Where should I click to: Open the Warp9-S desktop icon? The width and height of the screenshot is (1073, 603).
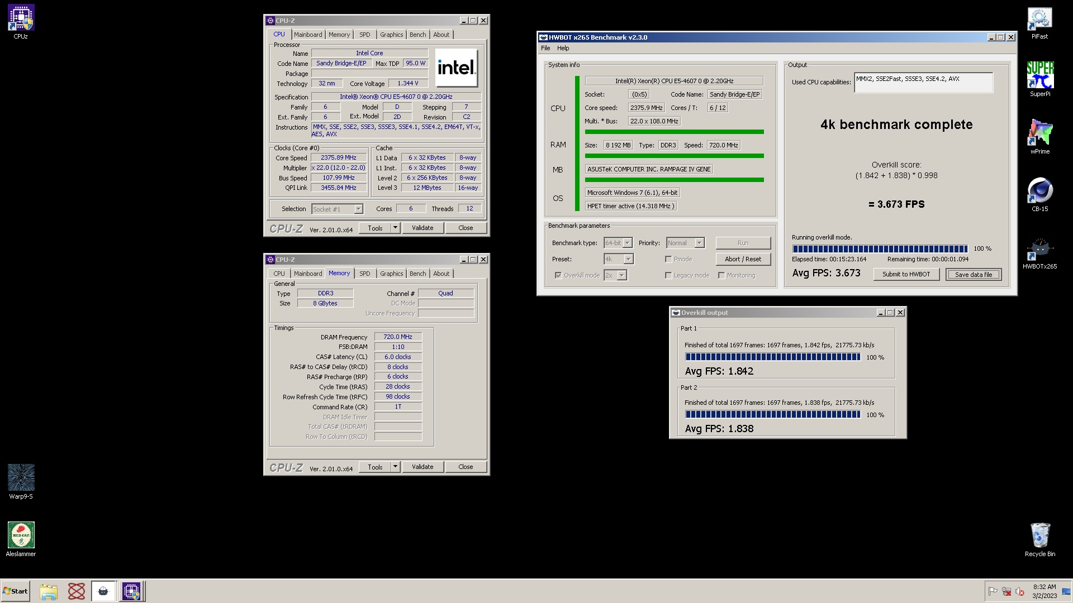[21, 481]
